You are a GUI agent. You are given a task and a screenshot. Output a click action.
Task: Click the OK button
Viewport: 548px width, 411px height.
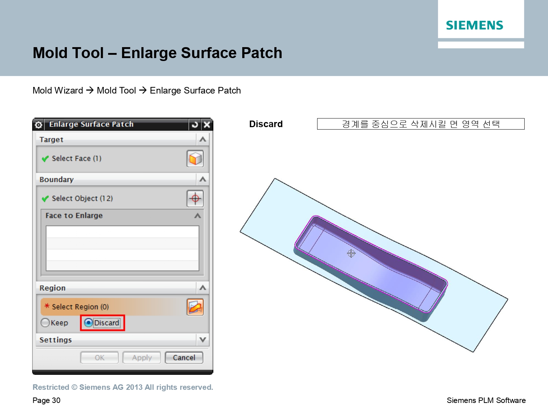[99, 358]
